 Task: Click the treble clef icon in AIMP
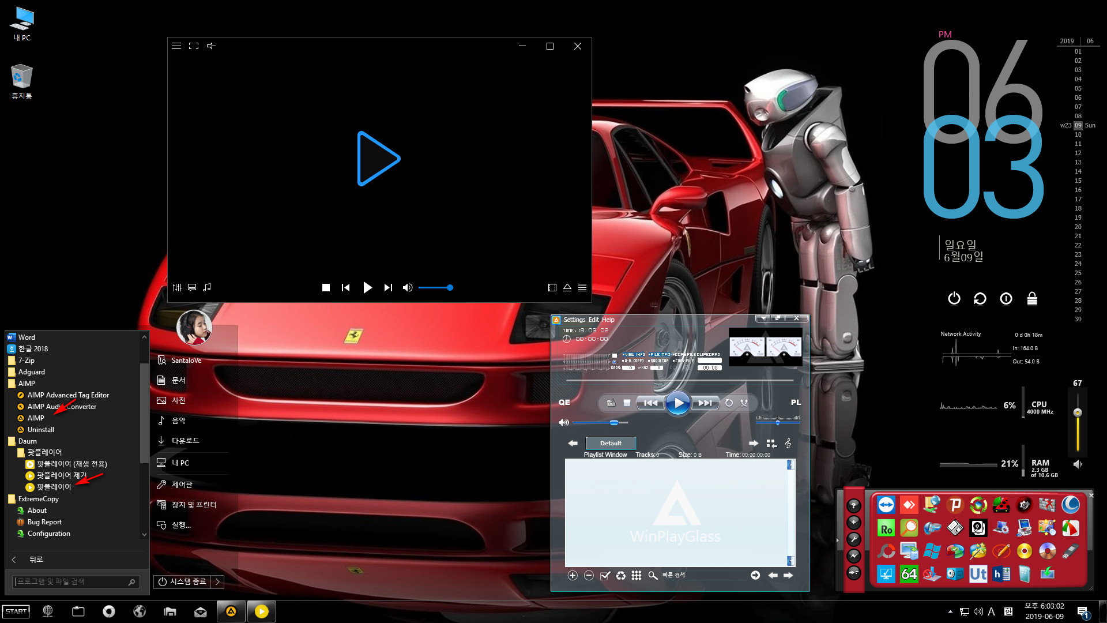(788, 443)
